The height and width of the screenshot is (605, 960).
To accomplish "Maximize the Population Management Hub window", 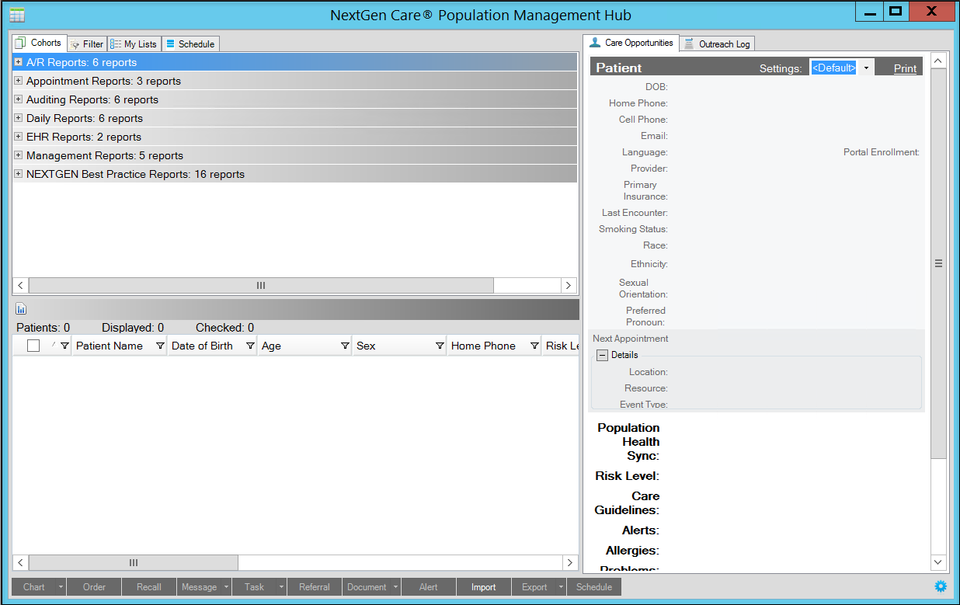I will (x=896, y=12).
